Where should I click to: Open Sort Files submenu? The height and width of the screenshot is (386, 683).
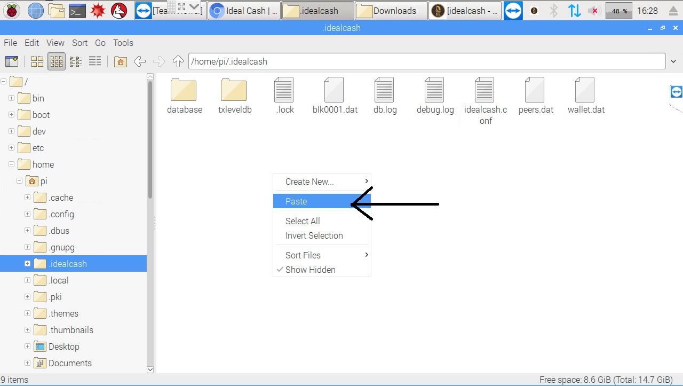[322, 255]
